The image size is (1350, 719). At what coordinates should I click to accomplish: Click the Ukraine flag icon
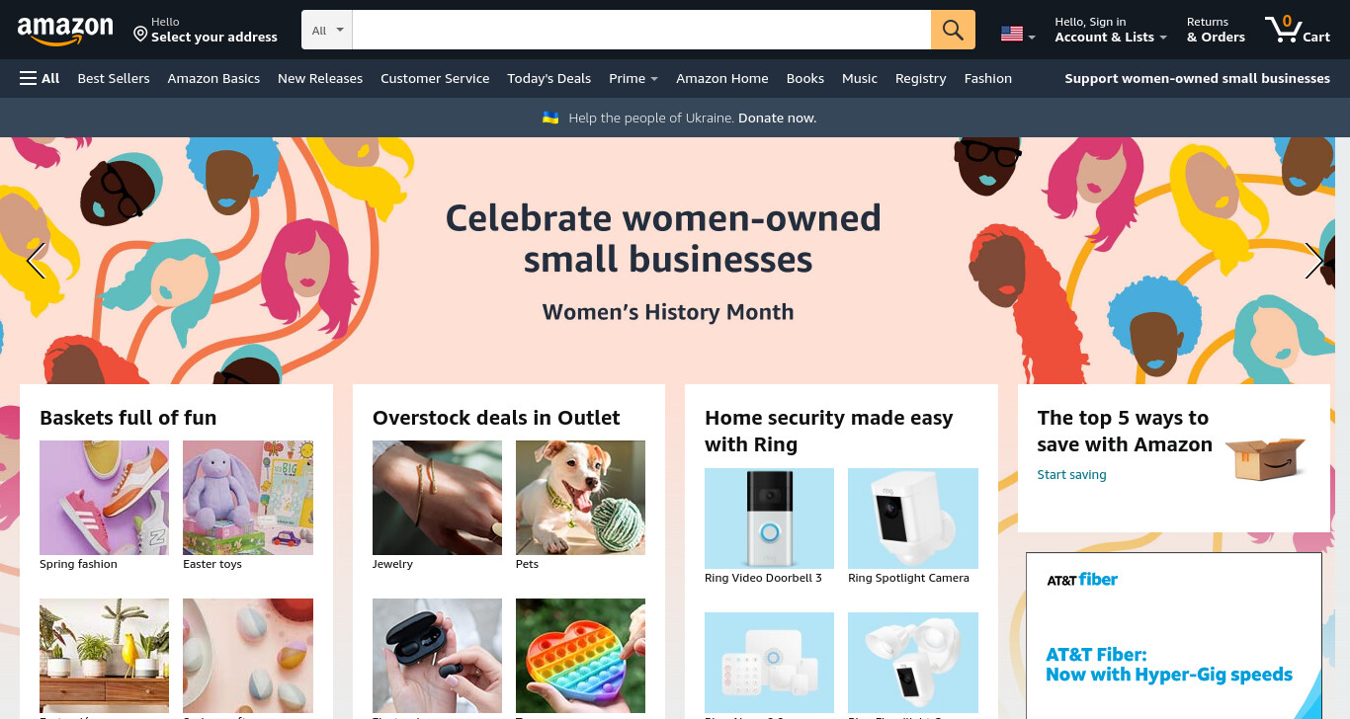click(x=550, y=118)
